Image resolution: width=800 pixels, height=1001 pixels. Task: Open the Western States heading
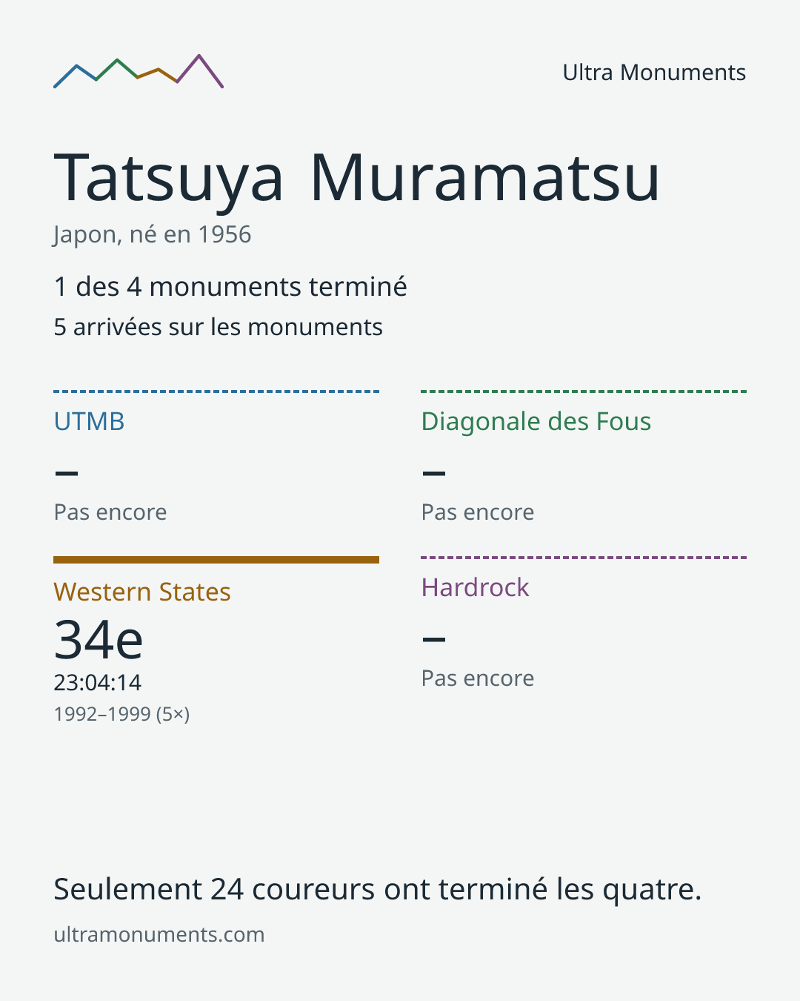(x=142, y=592)
